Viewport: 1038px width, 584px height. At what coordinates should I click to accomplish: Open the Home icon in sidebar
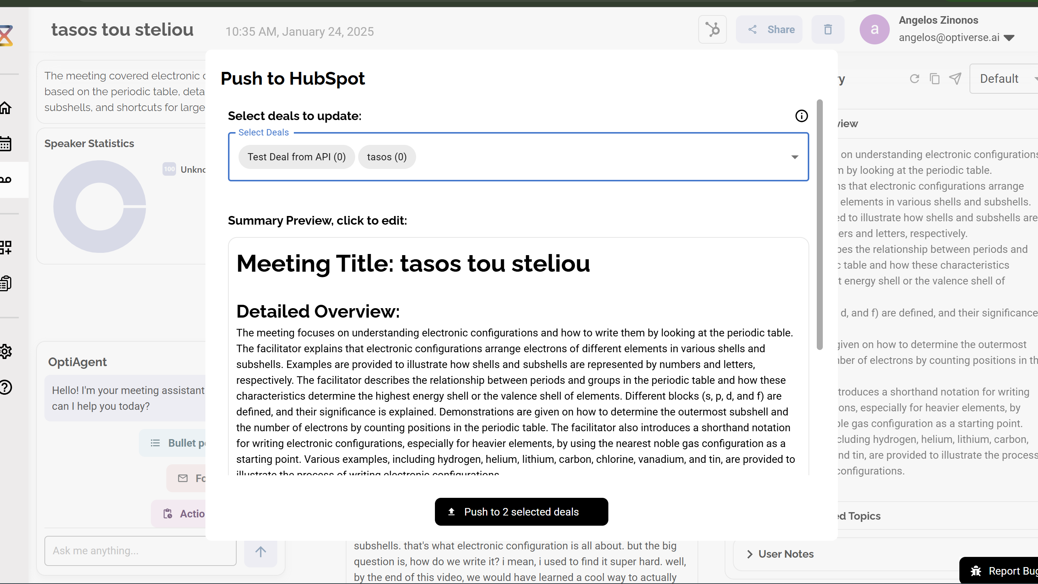pos(6,108)
